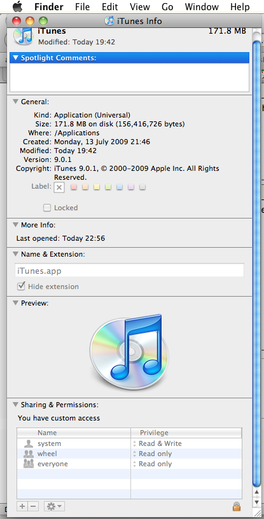Click the Name column header
264x519 pixels.
(74, 433)
